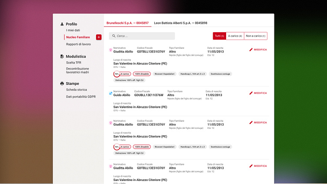Open Nucleo Familiare section
Image resolution: width=327 pixels, height=184 pixels.
point(78,37)
